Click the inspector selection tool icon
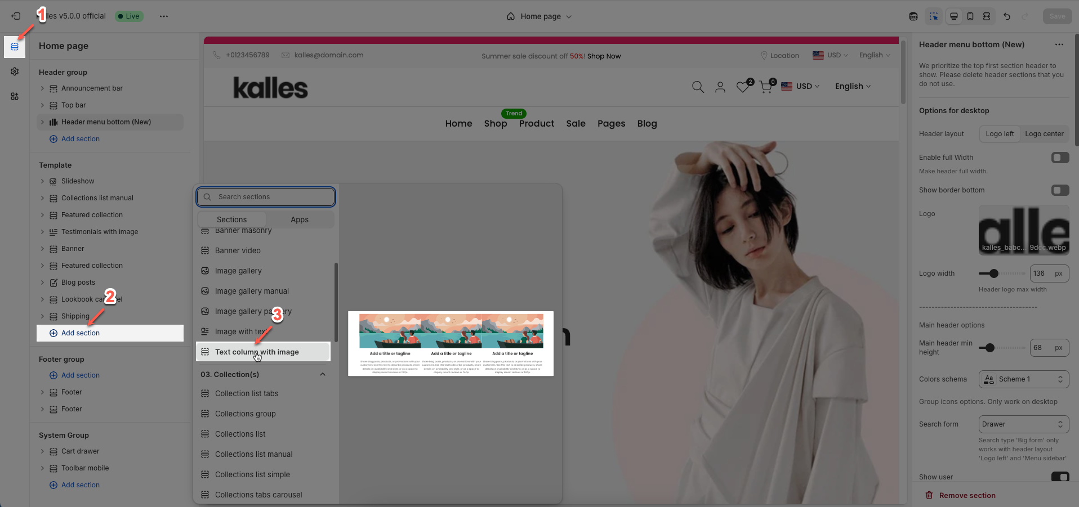 tap(934, 16)
